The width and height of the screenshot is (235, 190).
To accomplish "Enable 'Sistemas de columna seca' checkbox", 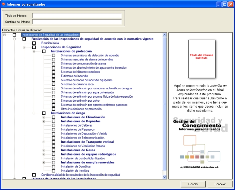I will pos(54,84).
